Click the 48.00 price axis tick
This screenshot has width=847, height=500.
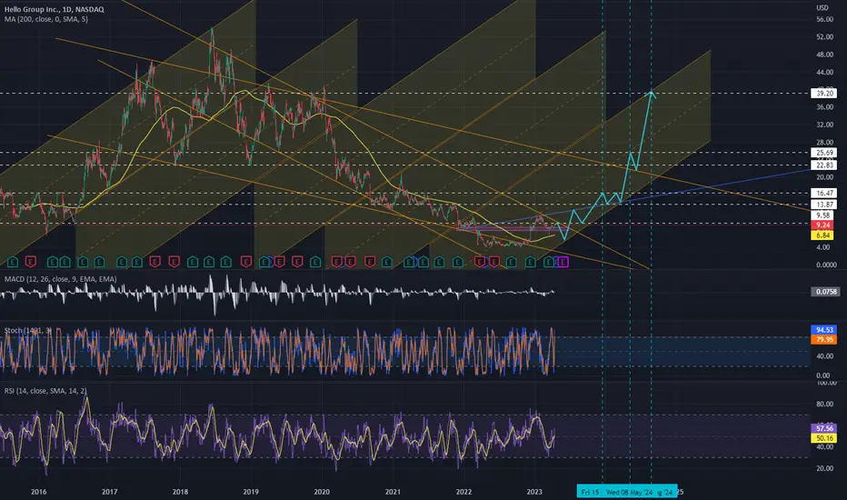824,55
